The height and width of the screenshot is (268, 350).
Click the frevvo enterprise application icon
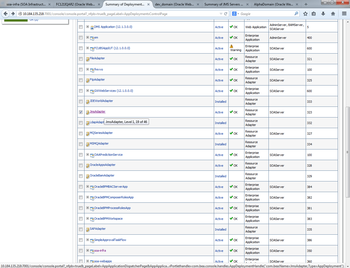[x=92, y=70]
